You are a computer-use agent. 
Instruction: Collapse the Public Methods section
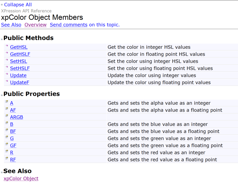click(x=2, y=39)
